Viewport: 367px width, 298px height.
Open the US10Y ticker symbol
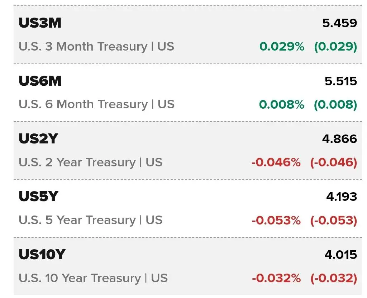click(x=42, y=254)
